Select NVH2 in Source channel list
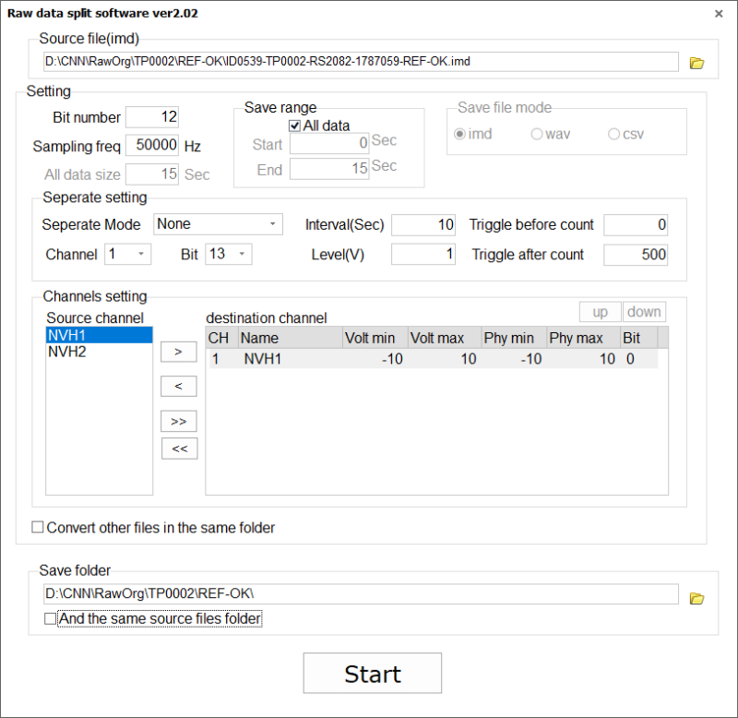Viewport: 738px width, 718px height. coord(100,352)
